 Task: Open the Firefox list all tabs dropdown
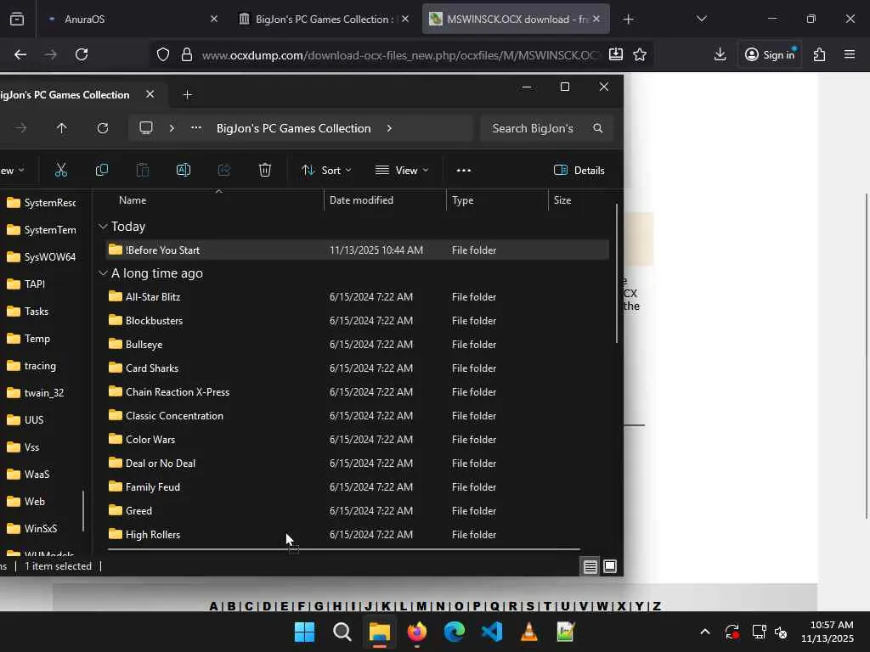[x=701, y=19]
